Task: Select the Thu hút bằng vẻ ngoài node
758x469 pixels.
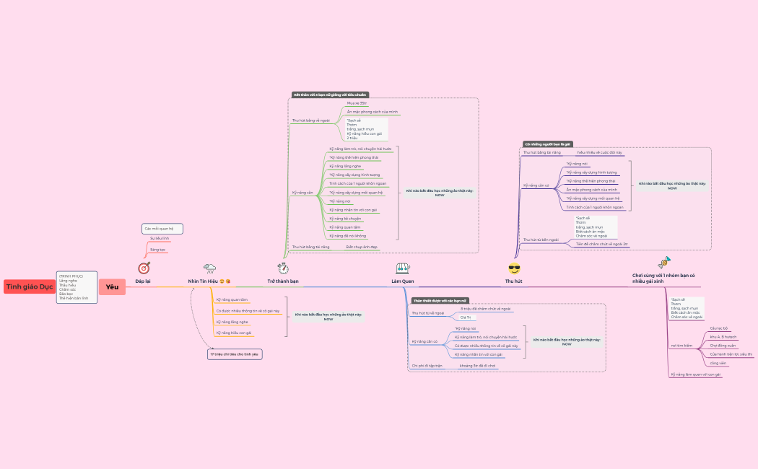Action: 311,120
